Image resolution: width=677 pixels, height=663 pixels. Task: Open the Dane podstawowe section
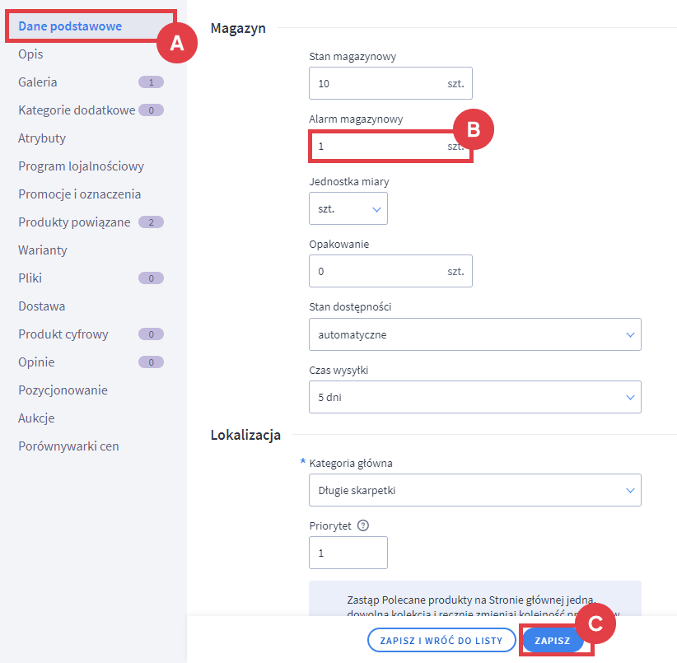(x=70, y=26)
